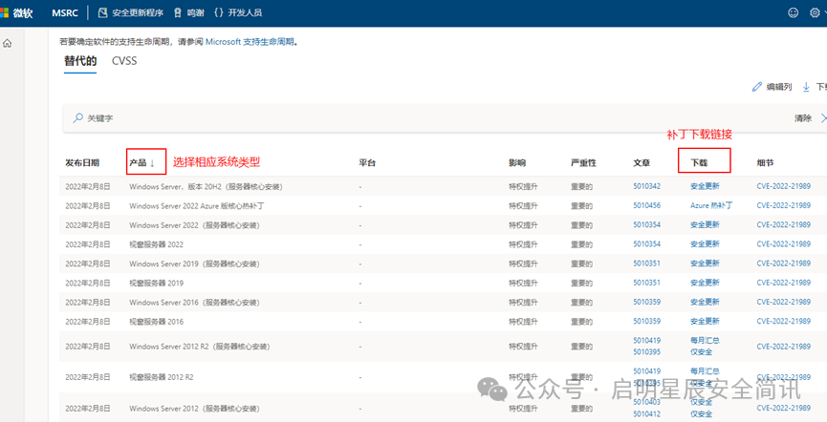Screen dimensions: 827x422
Task: Click the 编辑列 pencil icon
Action: click(757, 86)
